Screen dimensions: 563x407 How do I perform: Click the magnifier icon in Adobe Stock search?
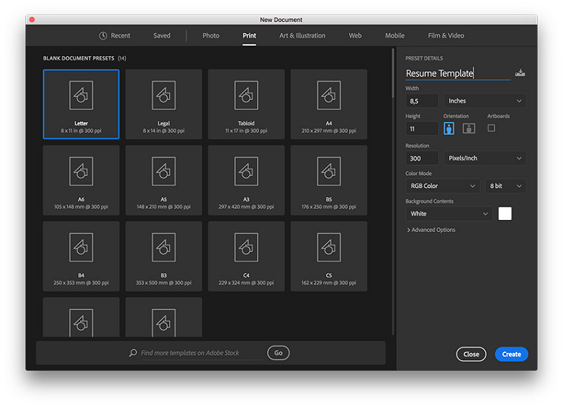point(133,353)
